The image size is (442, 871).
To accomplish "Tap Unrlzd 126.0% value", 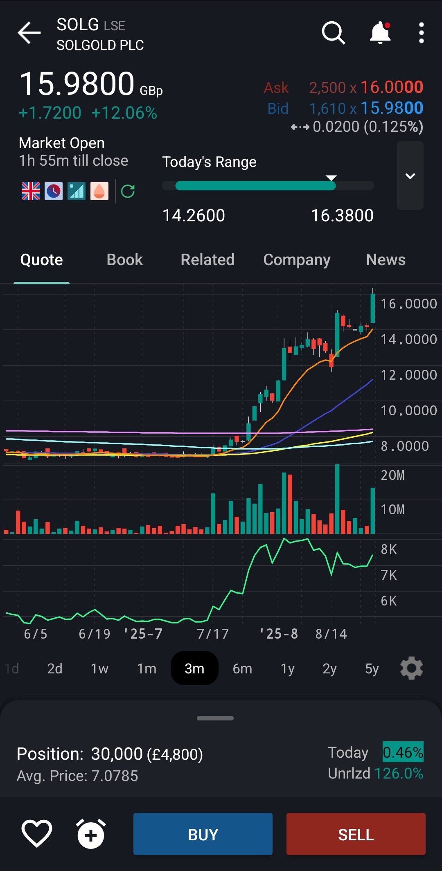I will (x=399, y=773).
